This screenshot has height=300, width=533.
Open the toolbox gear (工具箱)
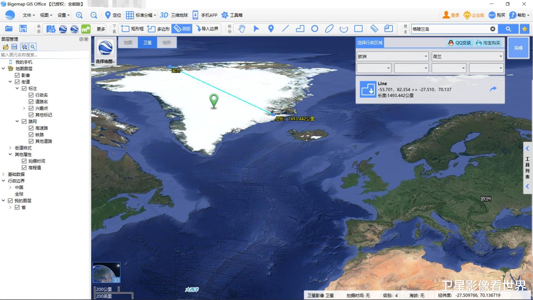pos(232,15)
